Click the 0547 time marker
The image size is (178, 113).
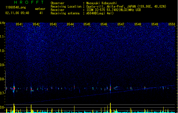(x=121, y=24)
